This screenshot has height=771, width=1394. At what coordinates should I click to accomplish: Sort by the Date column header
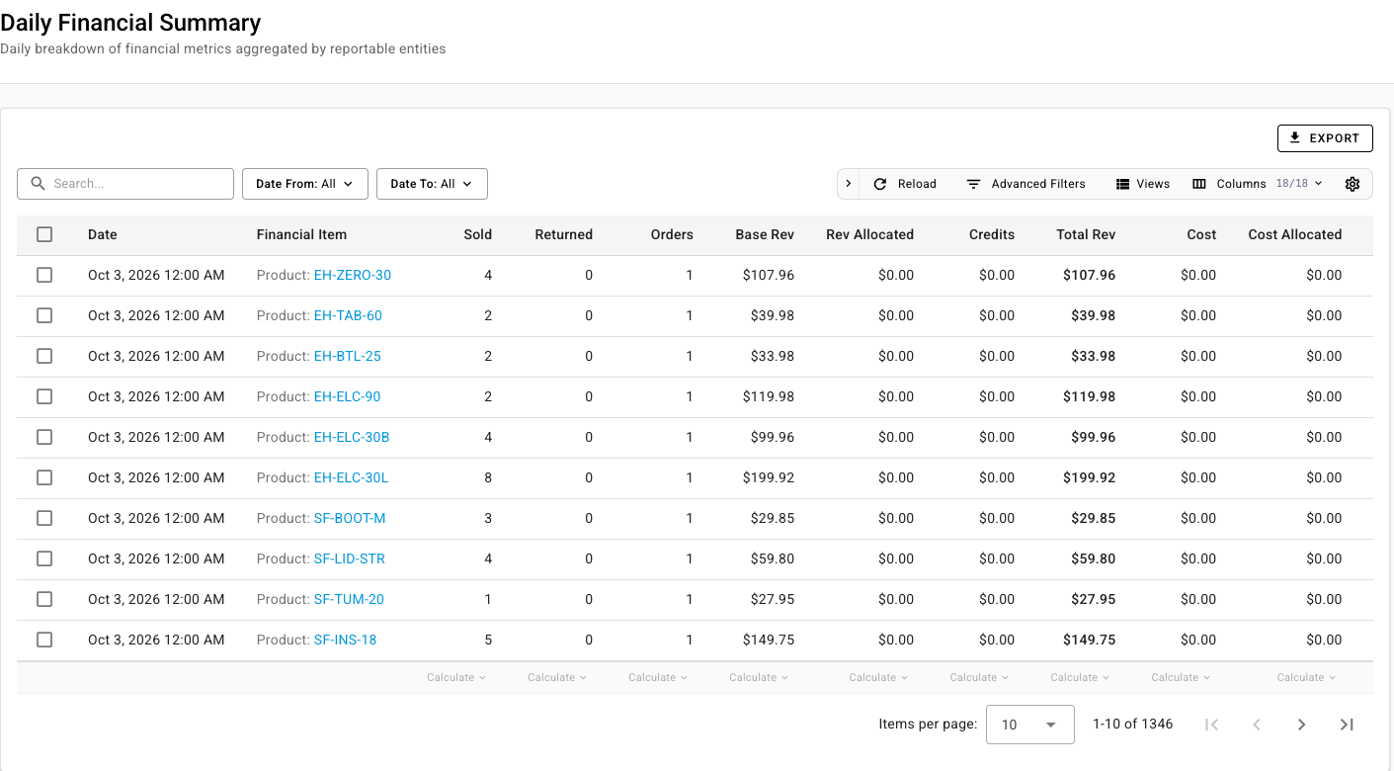click(x=103, y=234)
